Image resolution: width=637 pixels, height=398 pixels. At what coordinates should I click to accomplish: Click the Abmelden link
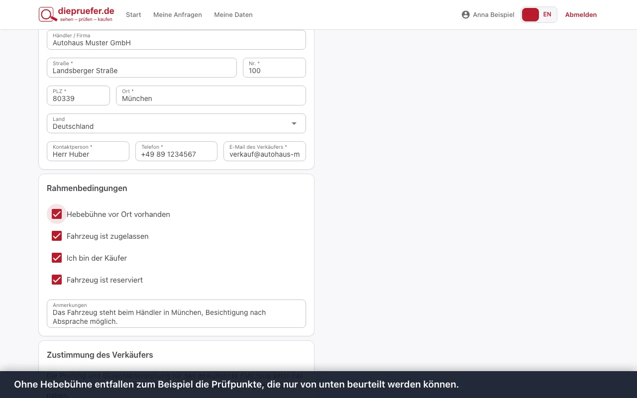click(x=581, y=15)
